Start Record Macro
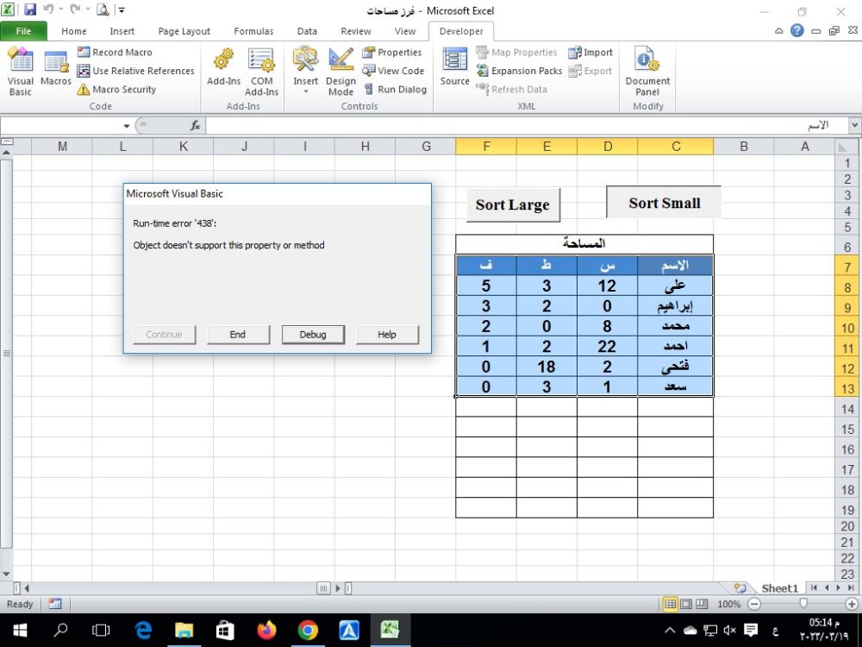The image size is (862, 647). [x=115, y=53]
